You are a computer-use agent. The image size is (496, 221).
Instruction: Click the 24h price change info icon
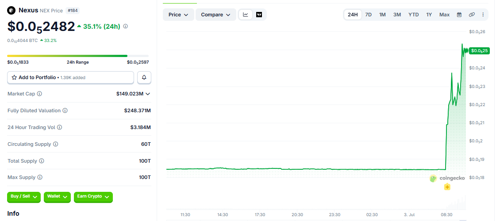pos(126,26)
